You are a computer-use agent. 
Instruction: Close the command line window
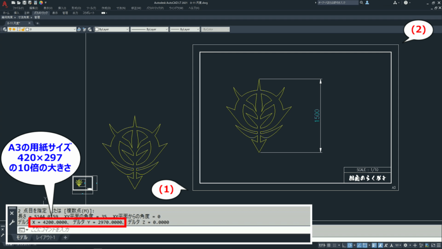12,214
